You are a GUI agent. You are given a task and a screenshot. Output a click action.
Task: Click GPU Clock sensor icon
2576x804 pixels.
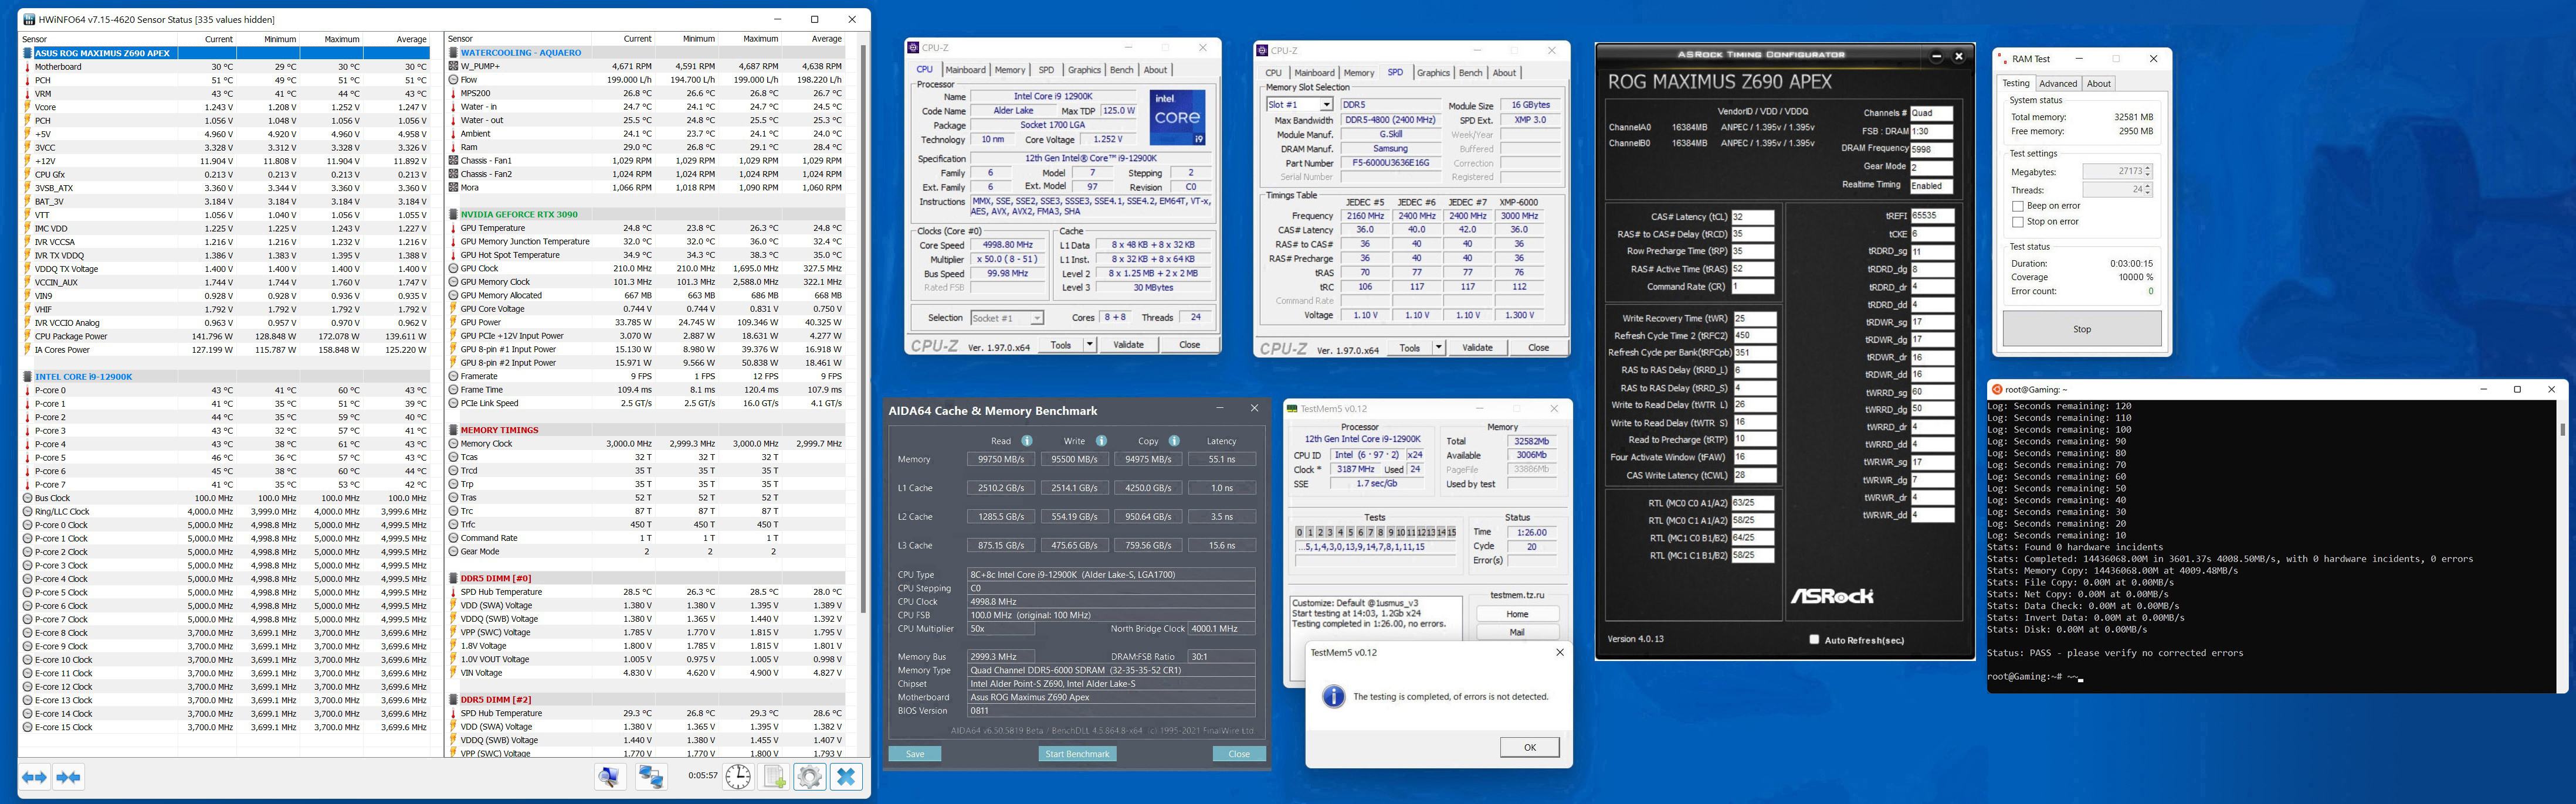click(453, 268)
